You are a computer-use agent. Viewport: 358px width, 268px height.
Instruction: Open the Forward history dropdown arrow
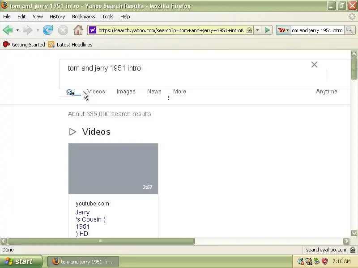38,30
